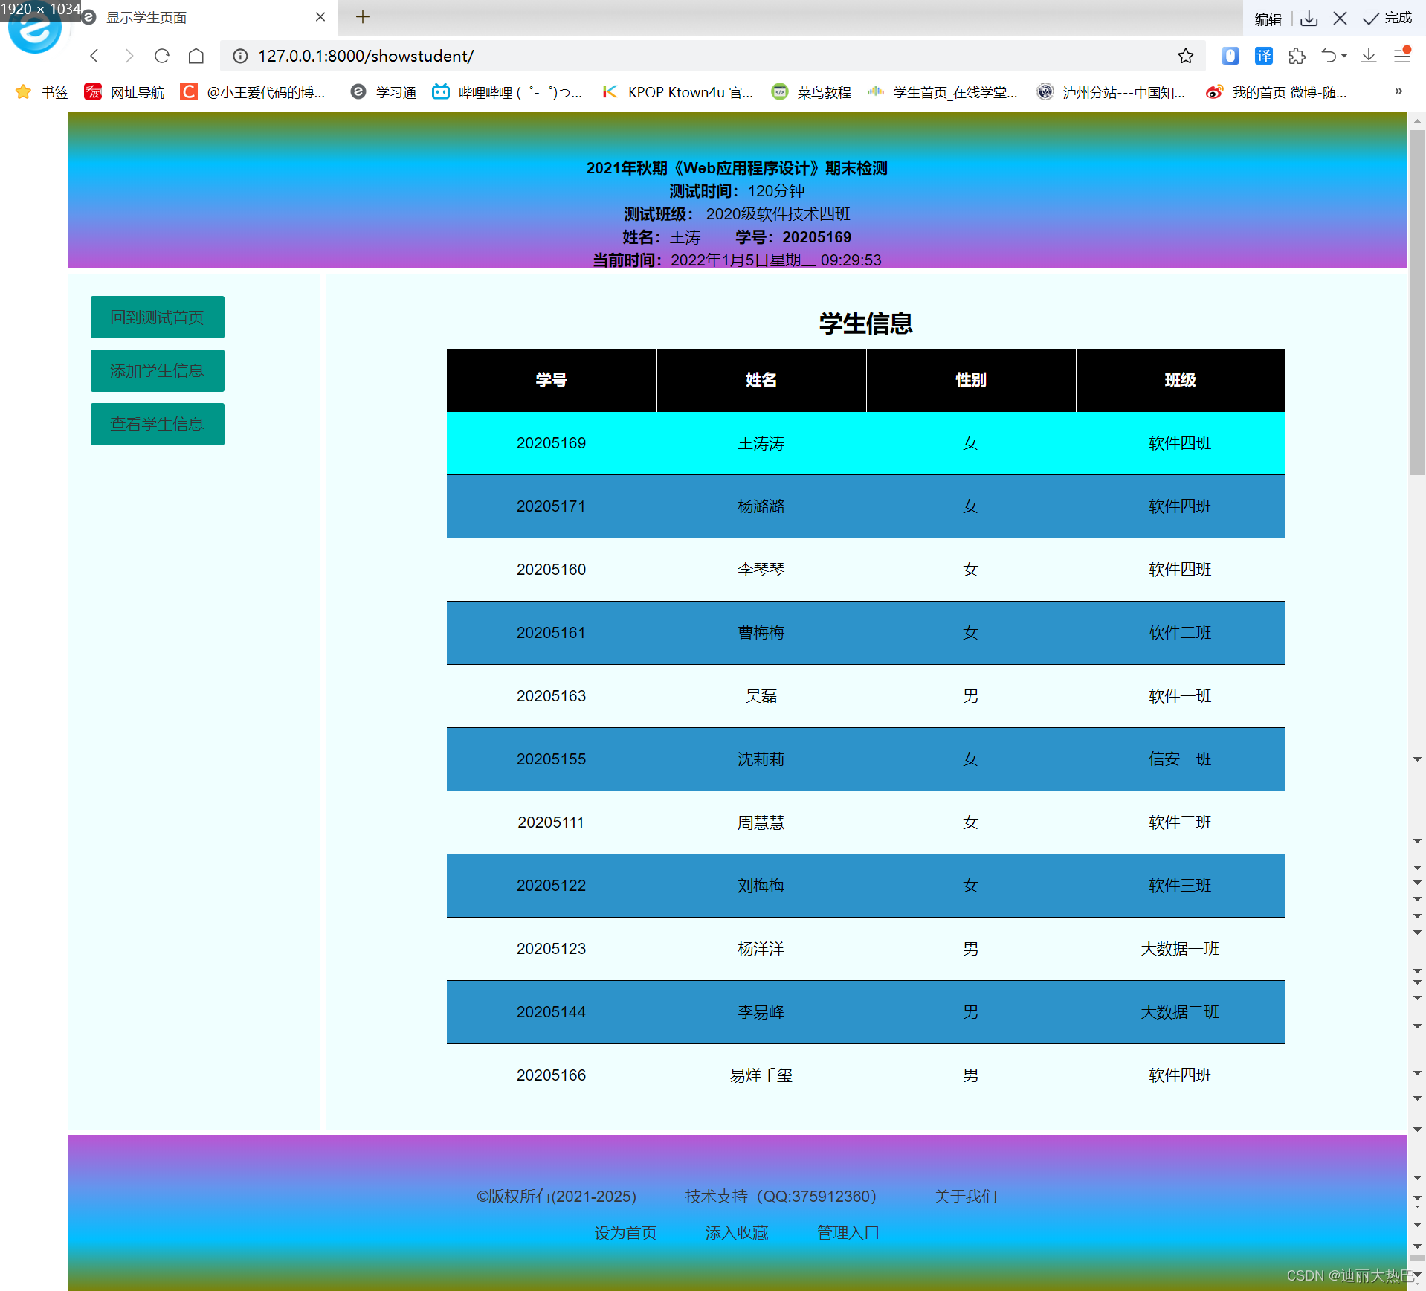Click the 性别 table header

coord(971,380)
